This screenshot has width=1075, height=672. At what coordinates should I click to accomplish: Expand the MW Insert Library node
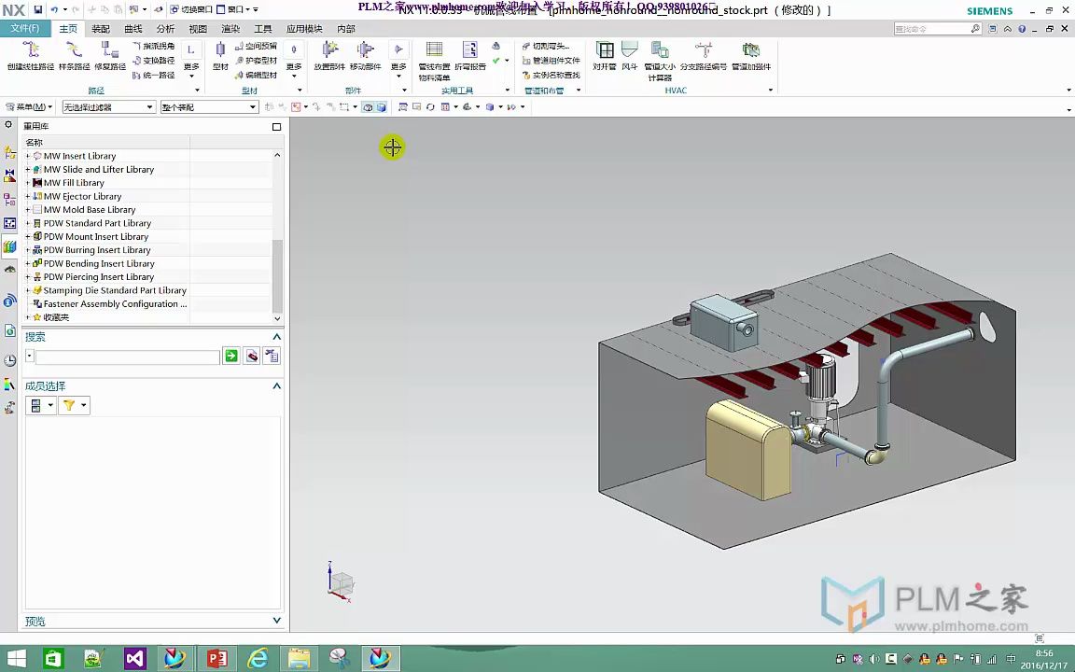point(27,157)
